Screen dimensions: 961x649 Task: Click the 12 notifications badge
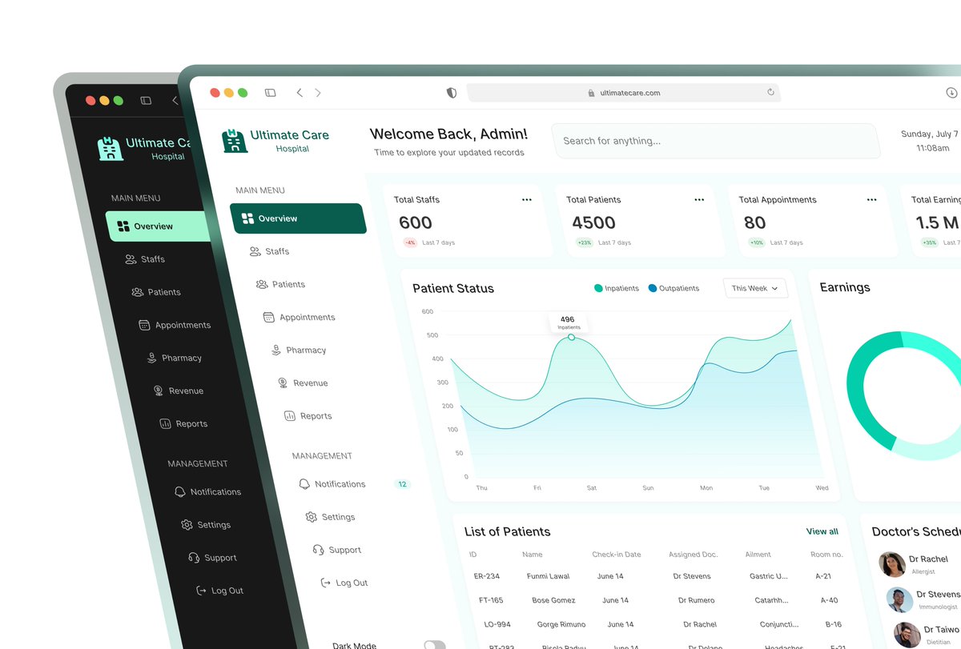tap(402, 484)
